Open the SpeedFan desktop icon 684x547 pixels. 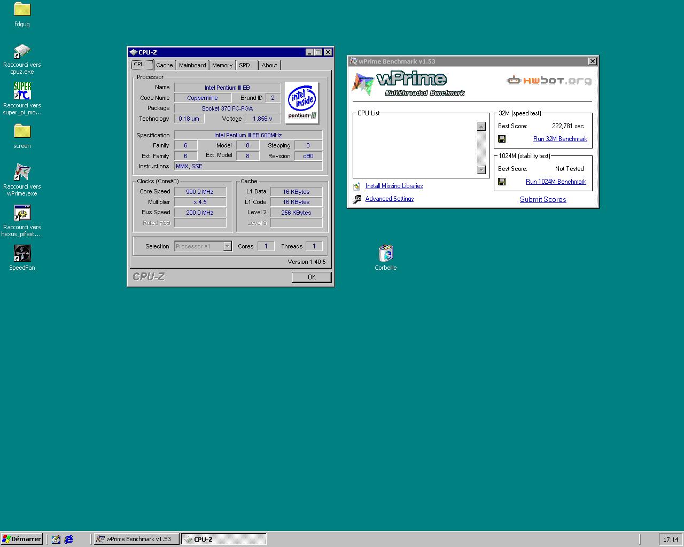pos(22,253)
